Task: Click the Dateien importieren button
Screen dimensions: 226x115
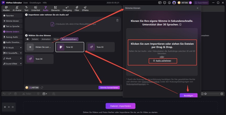Action: click(121, 106)
